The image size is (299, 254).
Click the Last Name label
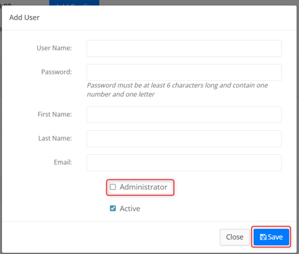click(55, 138)
